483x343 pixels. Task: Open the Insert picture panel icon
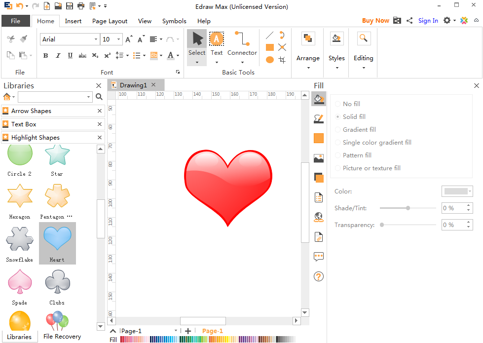click(319, 158)
